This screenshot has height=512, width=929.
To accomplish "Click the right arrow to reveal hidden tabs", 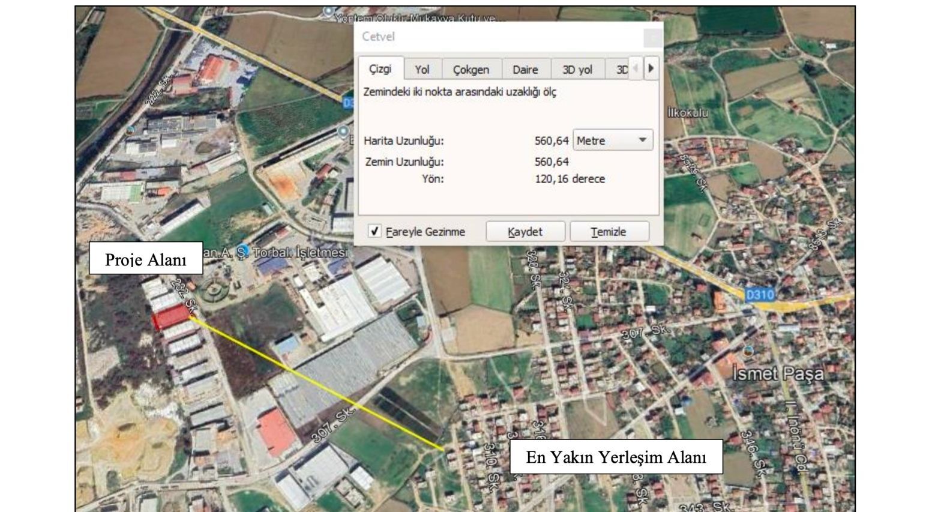I will [x=652, y=68].
